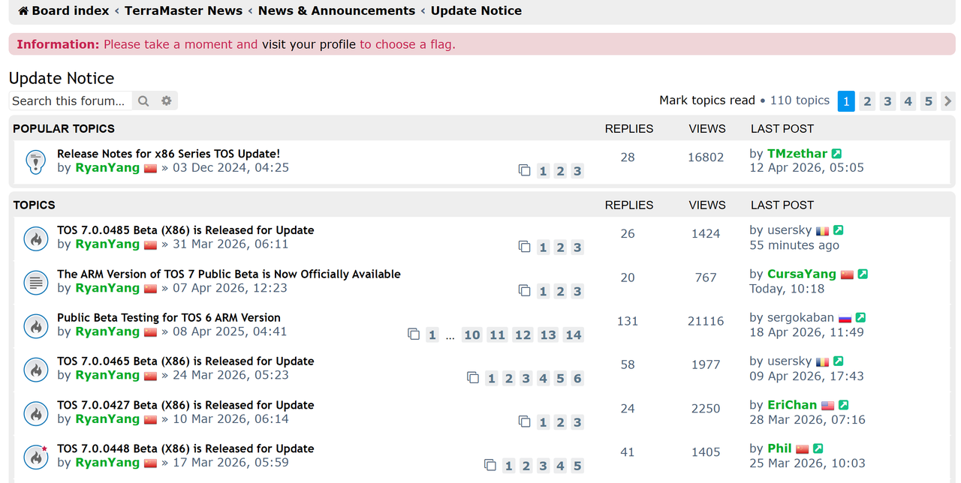Viewport: 961px width, 483px height.
Task: Go to forum page 2 in pagination
Action: [x=867, y=100]
